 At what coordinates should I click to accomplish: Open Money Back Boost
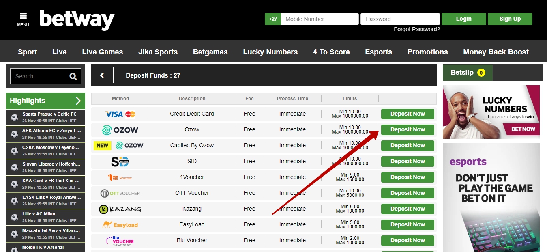coord(496,52)
